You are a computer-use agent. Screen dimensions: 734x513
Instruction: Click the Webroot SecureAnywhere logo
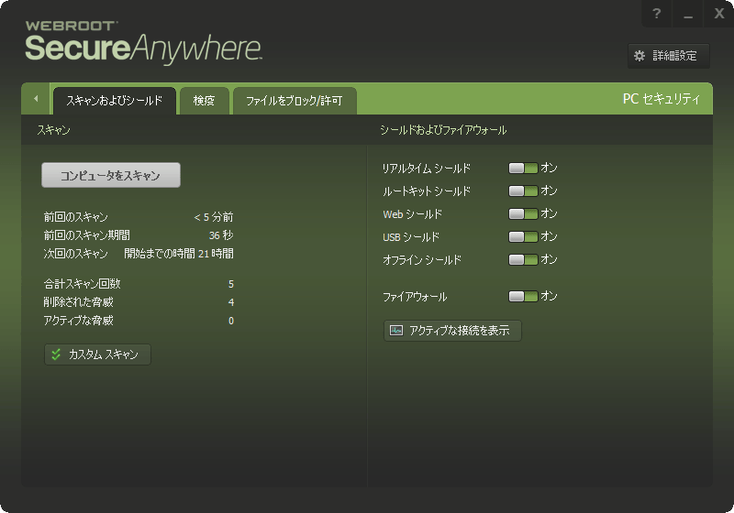143,43
